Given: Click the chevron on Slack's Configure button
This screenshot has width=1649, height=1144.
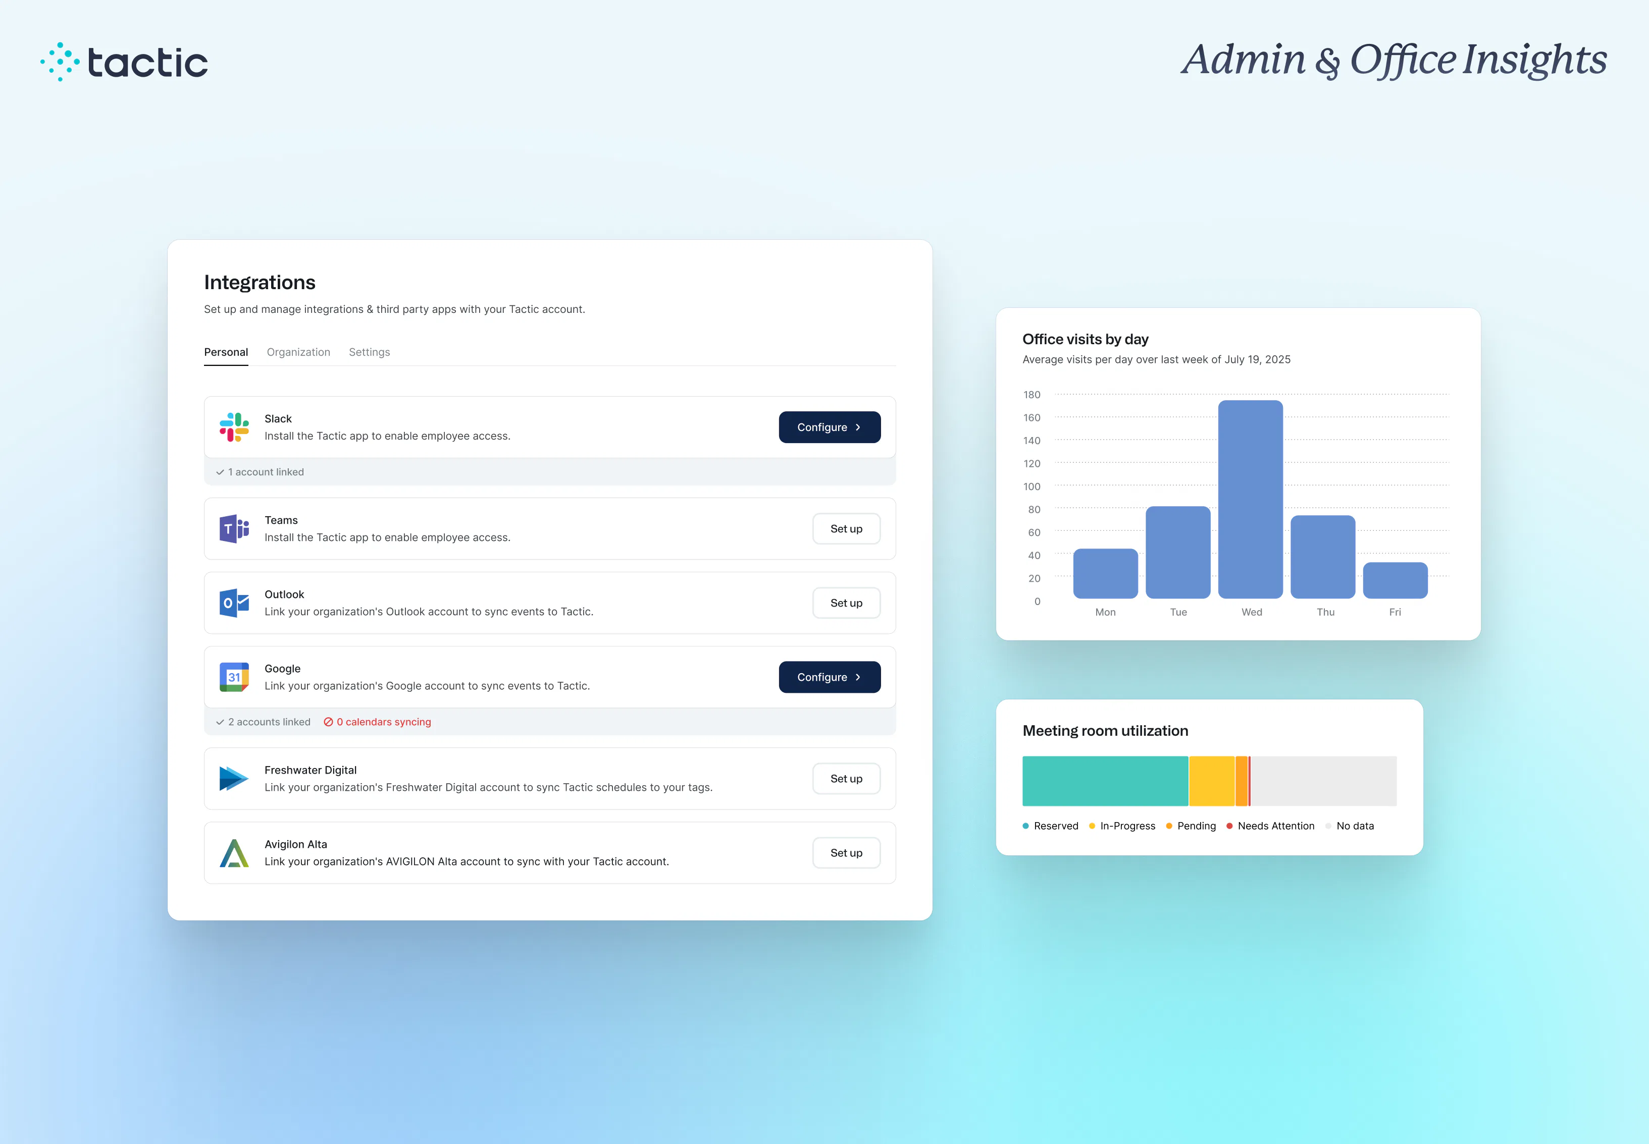Looking at the screenshot, I should (857, 427).
